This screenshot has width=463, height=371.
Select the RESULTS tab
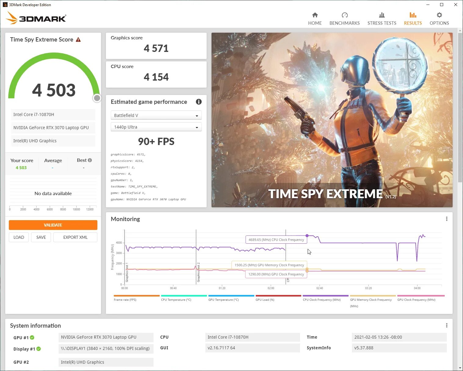point(413,19)
